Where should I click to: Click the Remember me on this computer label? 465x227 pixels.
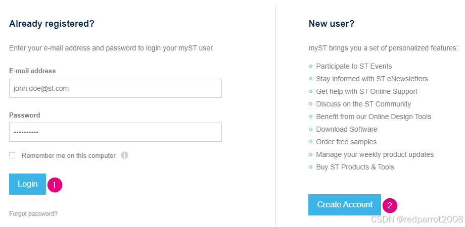coord(69,155)
